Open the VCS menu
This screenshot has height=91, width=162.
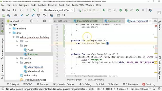click(x=82, y=5)
